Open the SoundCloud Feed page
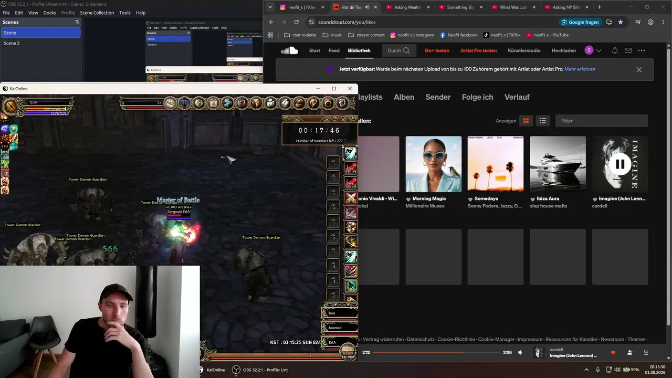This screenshot has height=378, width=672. coord(334,50)
